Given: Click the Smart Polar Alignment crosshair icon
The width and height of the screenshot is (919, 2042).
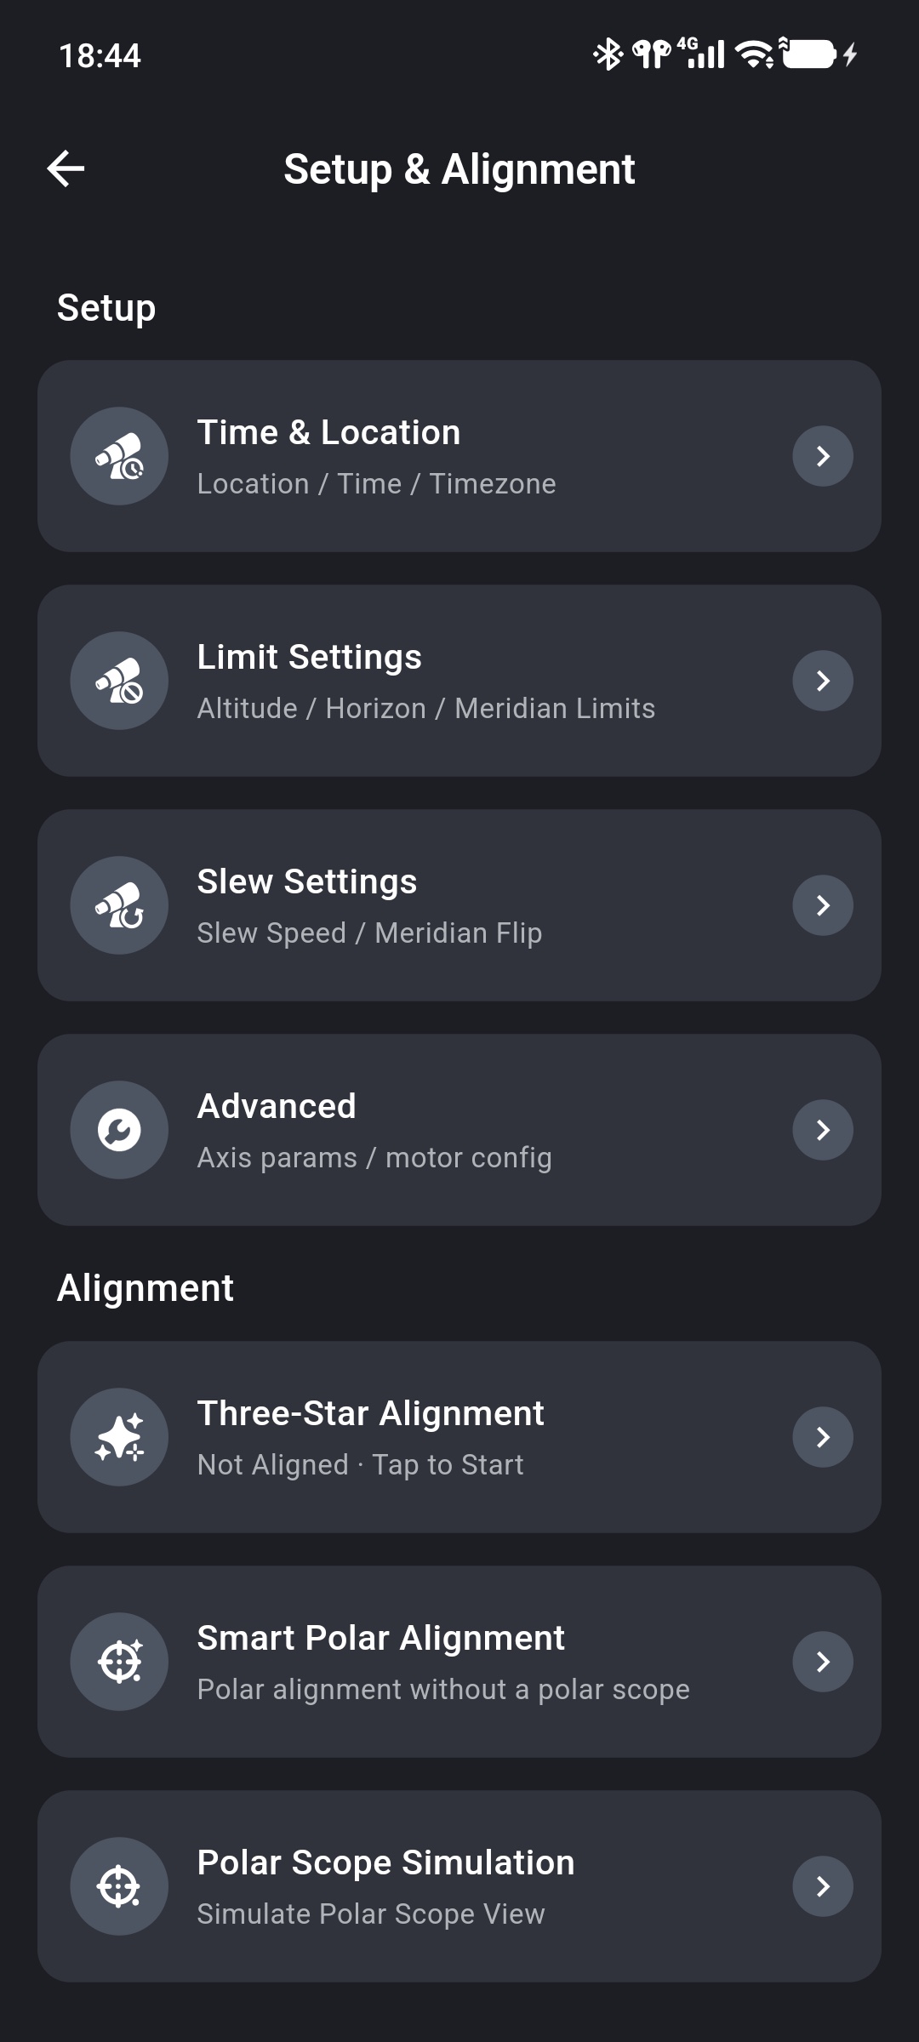Looking at the screenshot, I should [x=119, y=1662].
